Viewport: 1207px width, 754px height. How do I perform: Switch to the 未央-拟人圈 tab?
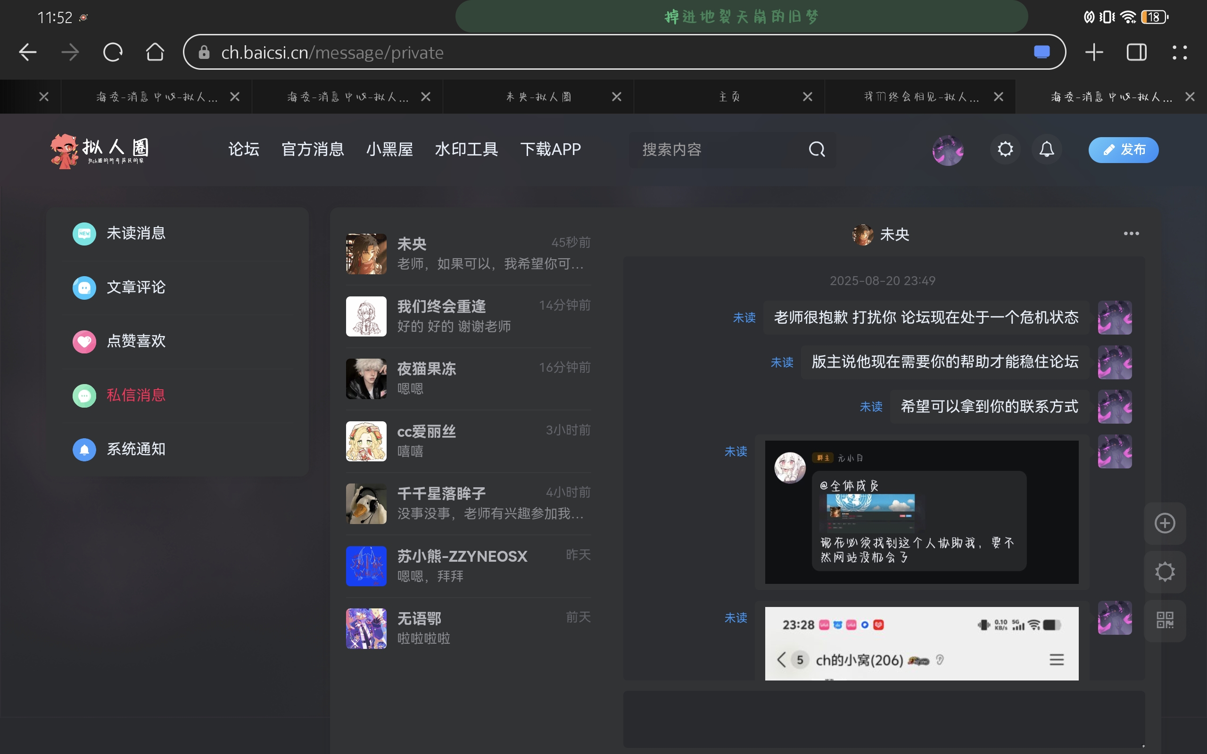pos(538,96)
